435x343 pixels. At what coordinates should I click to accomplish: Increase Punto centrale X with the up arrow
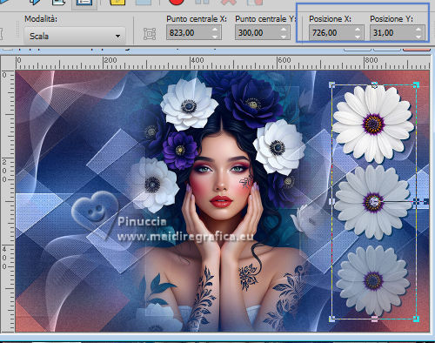click(x=215, y=29)
